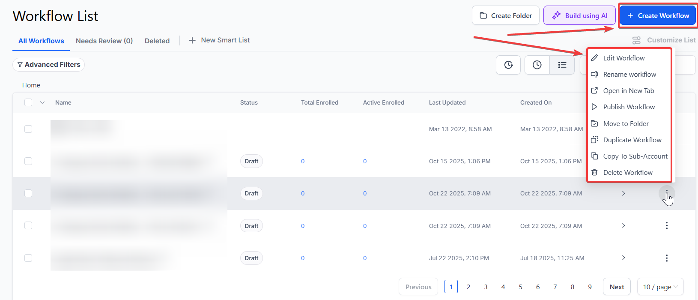Choose Duplicate Workflow from context menu
698x300 pixels.
click(632, 140)
